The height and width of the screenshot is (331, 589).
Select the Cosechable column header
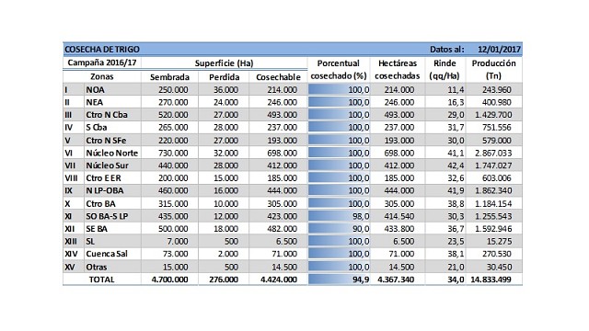(x=278, y=77)
